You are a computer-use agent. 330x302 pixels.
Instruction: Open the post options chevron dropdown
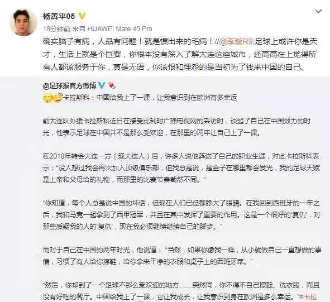318,11
